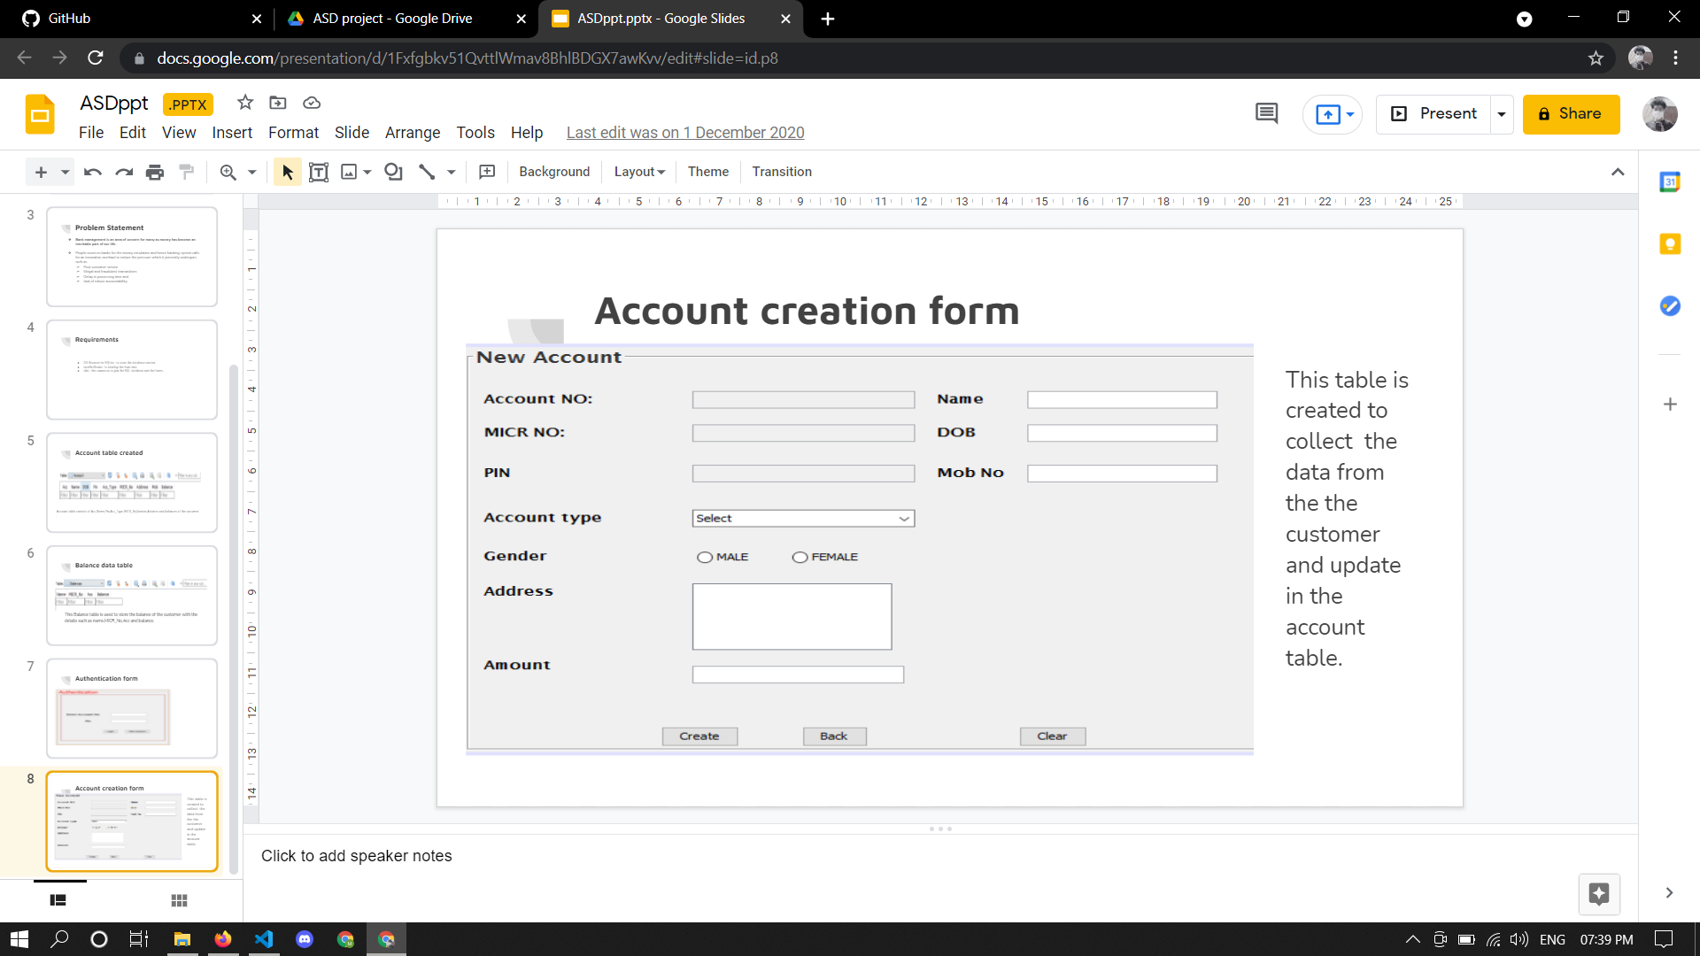Viewport: 1700px width, 956px height.
Task: Click the Move to folder icon
Action: (x=278, y=103)
